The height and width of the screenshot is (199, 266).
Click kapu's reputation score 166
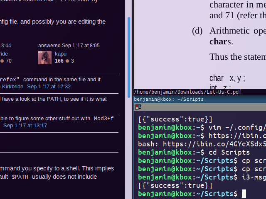pyautogui.click(x=59, y=61)
